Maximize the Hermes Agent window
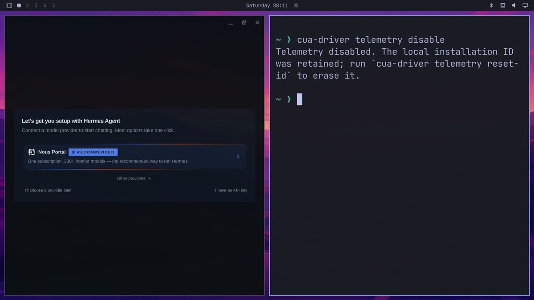The width and height of the screenshot is (534, 300). click(x=244, y=22)
